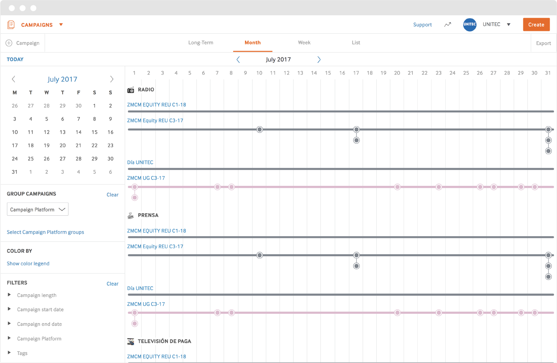Click day 31 marker on RADIO Equity REU C3-17 bar
Screen dimensions: 557x363
548,130
